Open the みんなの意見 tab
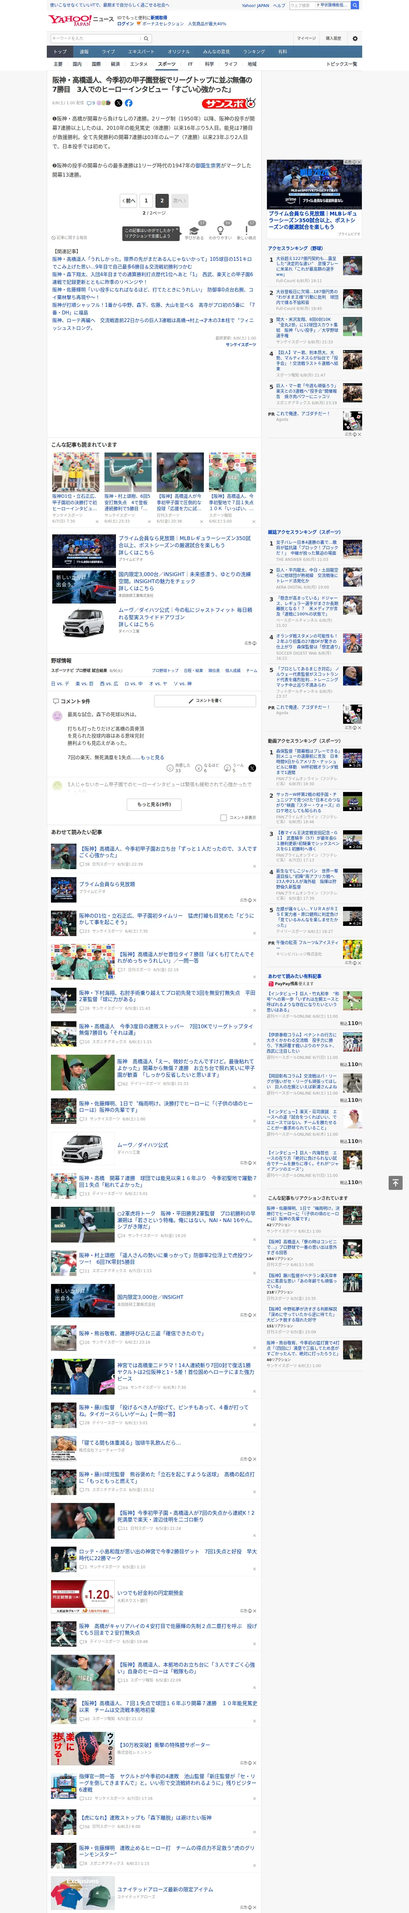The width and height of the screenshot is (409, 1913). (217, 52)
